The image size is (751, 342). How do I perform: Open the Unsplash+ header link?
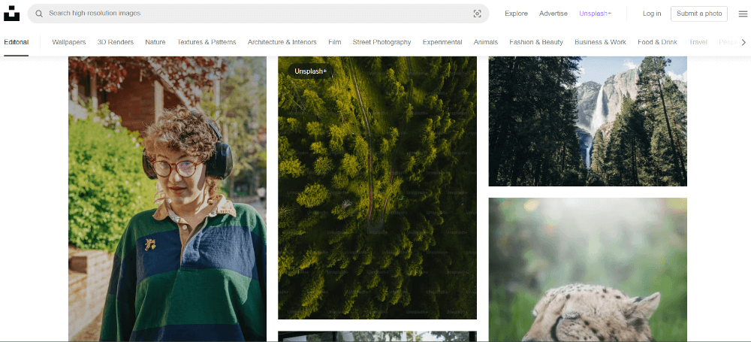(x=596, y=14)
